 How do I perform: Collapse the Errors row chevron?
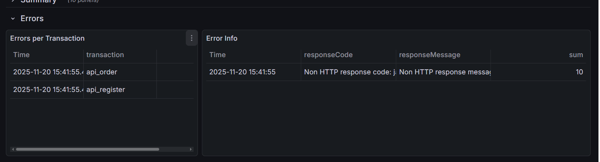(13, 19)
